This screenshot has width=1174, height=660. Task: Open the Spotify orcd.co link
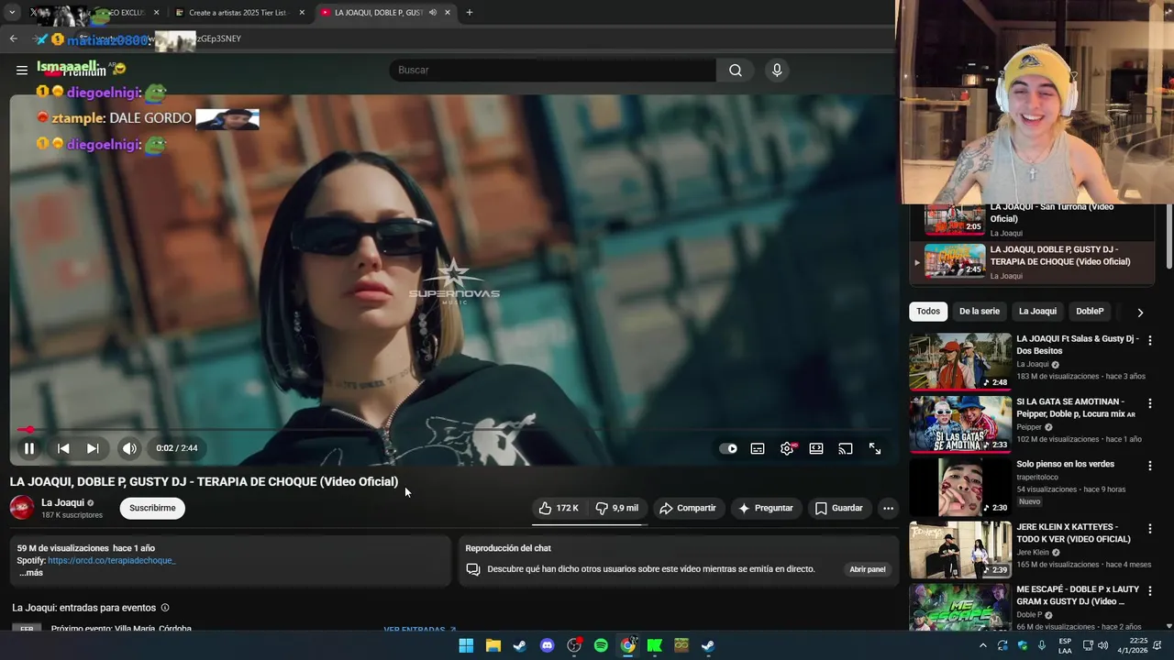(112, 560)
